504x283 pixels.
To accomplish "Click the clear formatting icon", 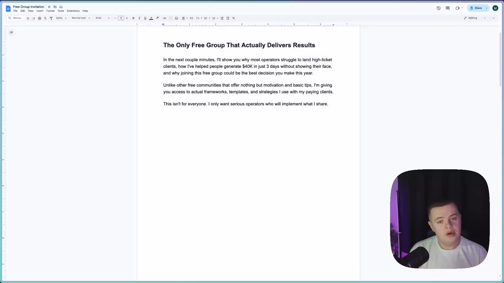I will 234,18.
